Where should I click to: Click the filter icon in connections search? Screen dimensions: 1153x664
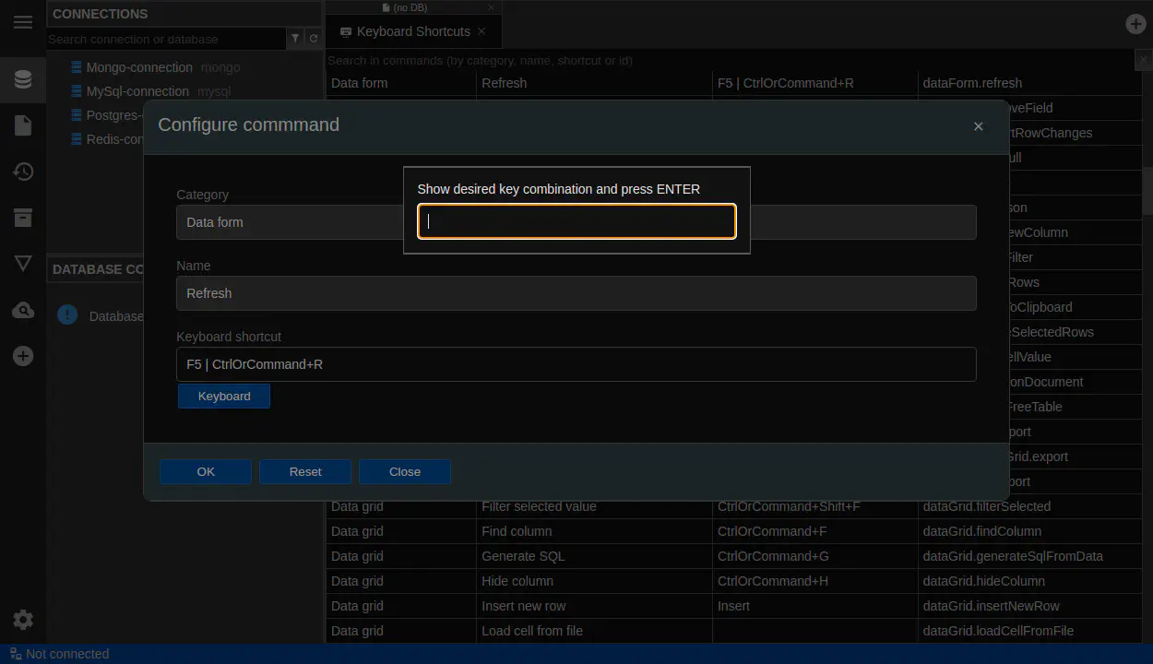[x=295, y=39]
